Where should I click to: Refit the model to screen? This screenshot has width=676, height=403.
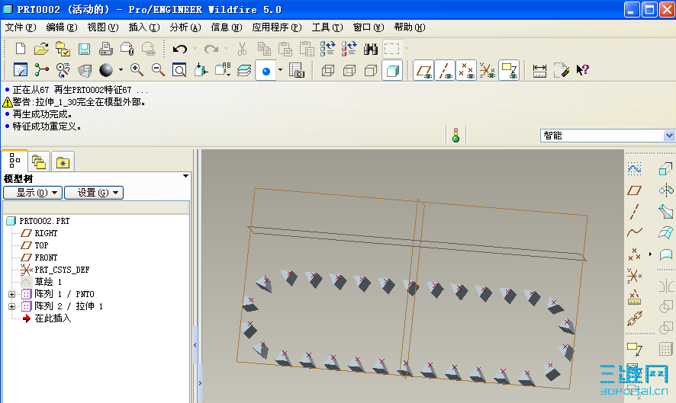[x=179, y=70]
